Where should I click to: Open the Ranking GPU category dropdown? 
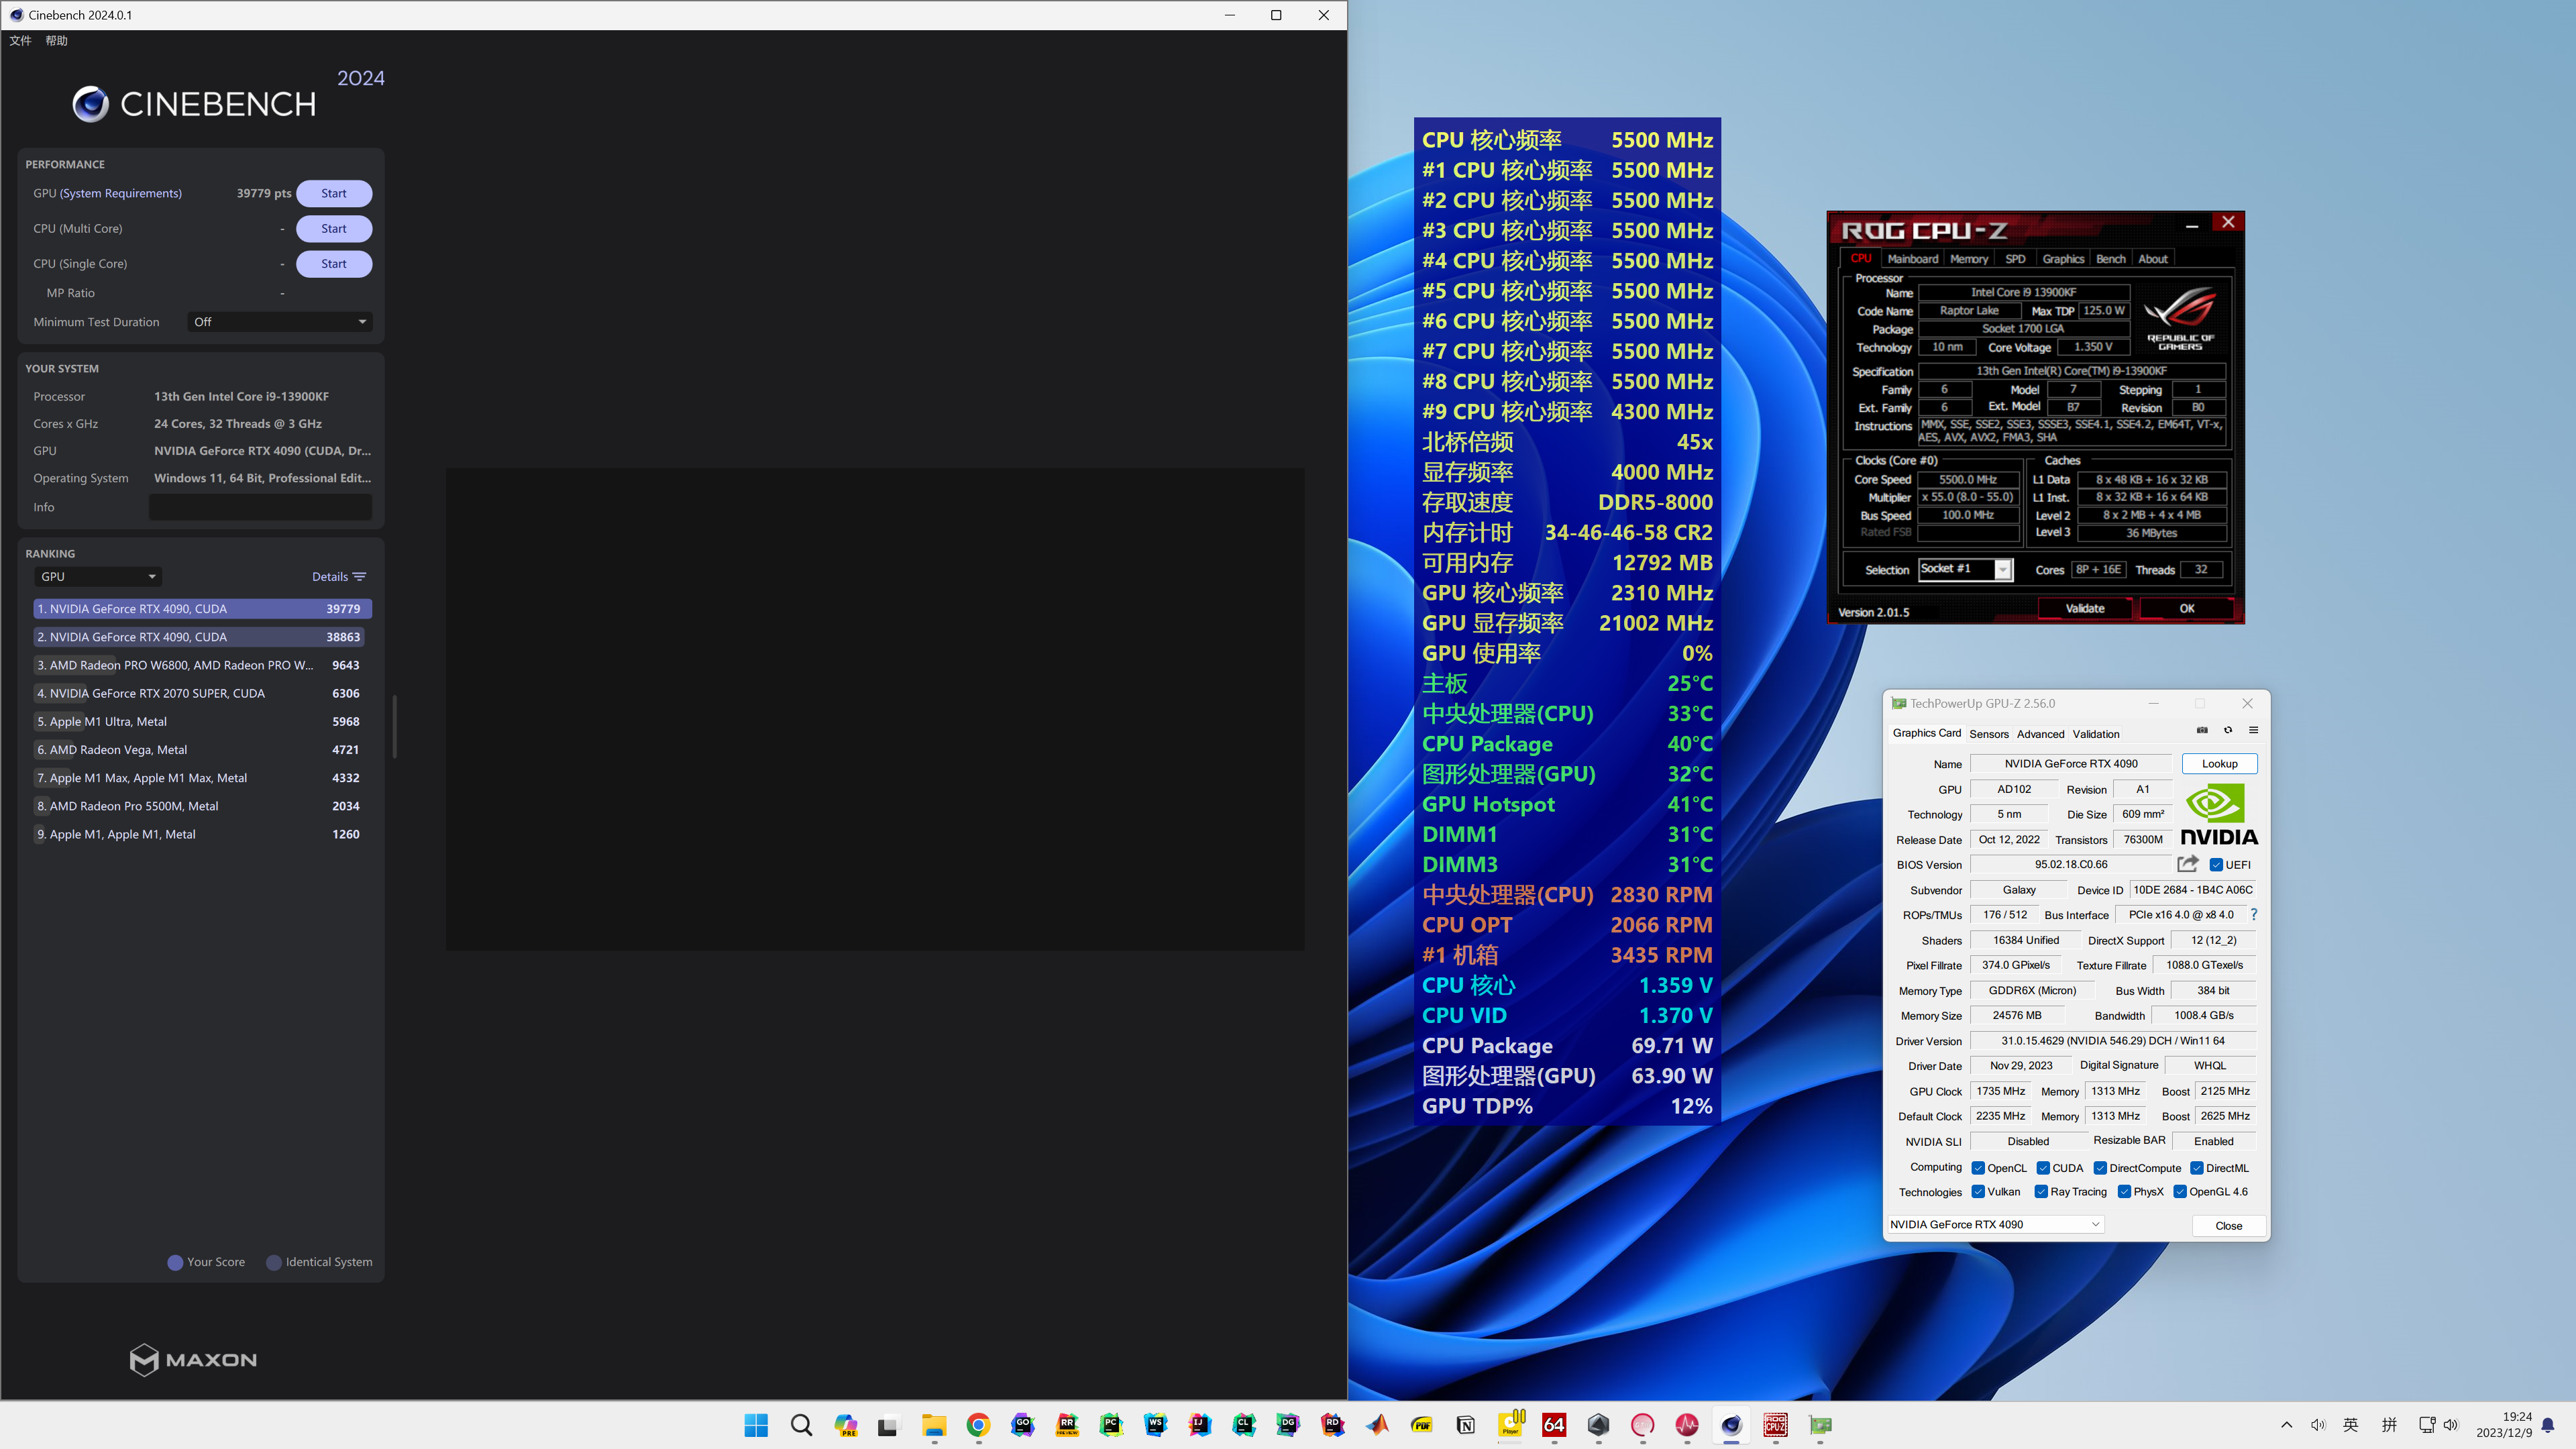tap(98, 577)
